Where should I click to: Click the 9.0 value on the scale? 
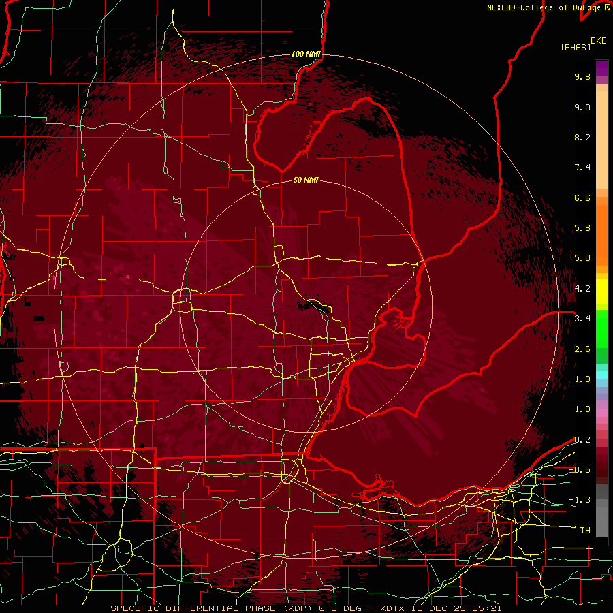[582, 107]
